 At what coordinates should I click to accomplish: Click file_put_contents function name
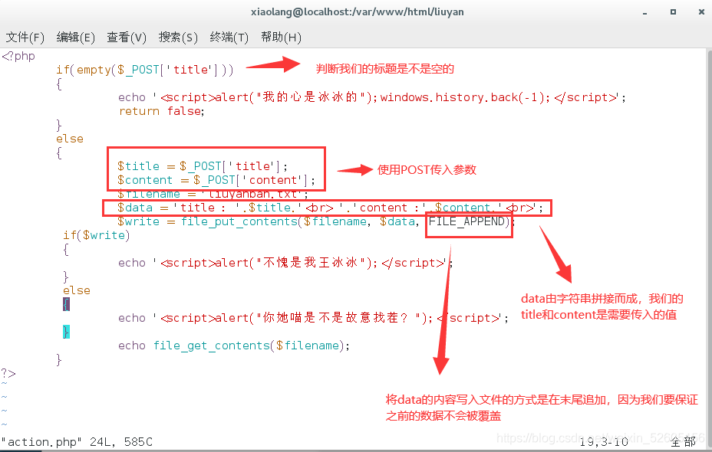239,221
